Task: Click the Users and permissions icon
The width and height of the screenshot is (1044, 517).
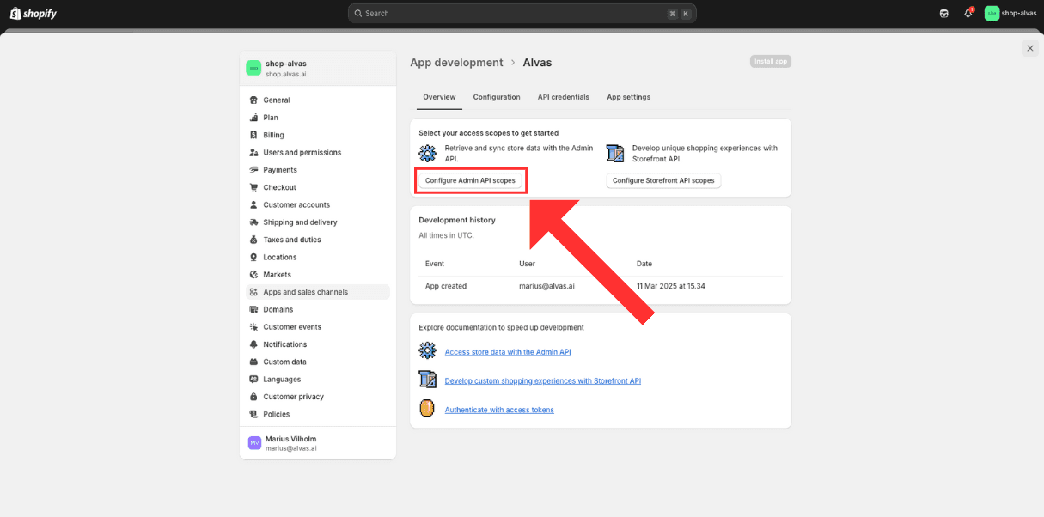Action: 253,152
